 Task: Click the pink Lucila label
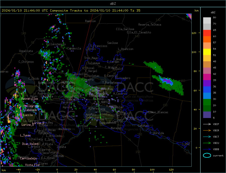(28, 115)
